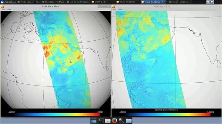Image resolution: width=222 pixels, height=124 pixels.
Task: Open the blue folder icon in the dock
Action: [x=129, y=121]
